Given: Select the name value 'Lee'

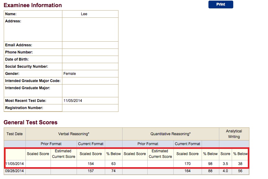Looking at the screenshot, I should tap(84, 14).
